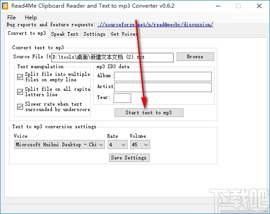Expand the Voice dropdown
270x214 pixels.
click(59, 144)
